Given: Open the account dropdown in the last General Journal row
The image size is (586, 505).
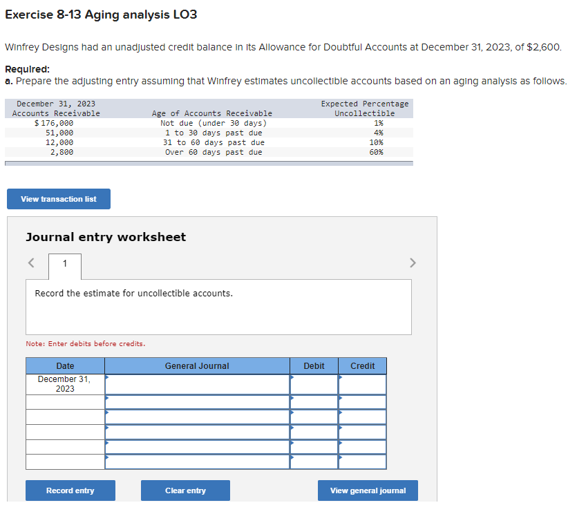Looking at the screenshot, I should point(108,459).
